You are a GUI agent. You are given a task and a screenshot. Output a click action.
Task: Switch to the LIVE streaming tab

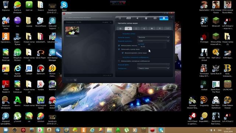(129, 18)
